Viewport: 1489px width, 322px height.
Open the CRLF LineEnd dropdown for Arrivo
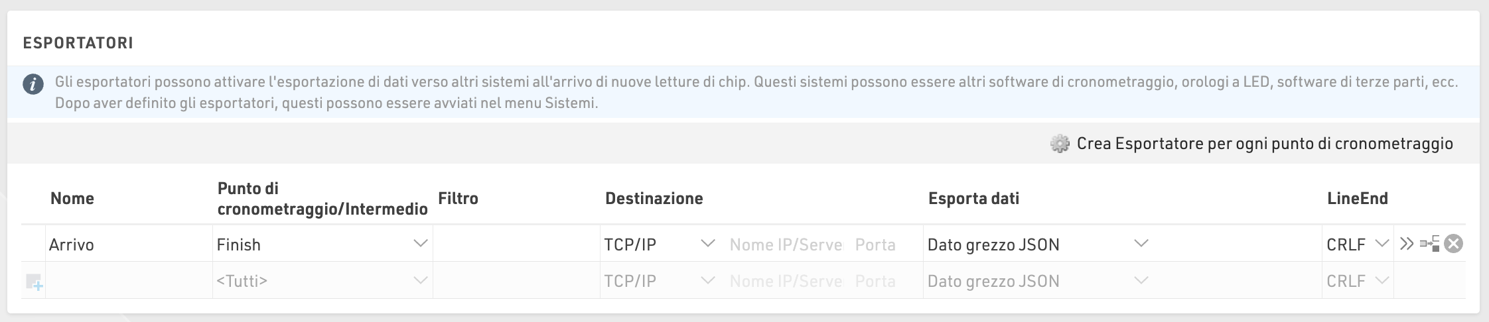1382,244
